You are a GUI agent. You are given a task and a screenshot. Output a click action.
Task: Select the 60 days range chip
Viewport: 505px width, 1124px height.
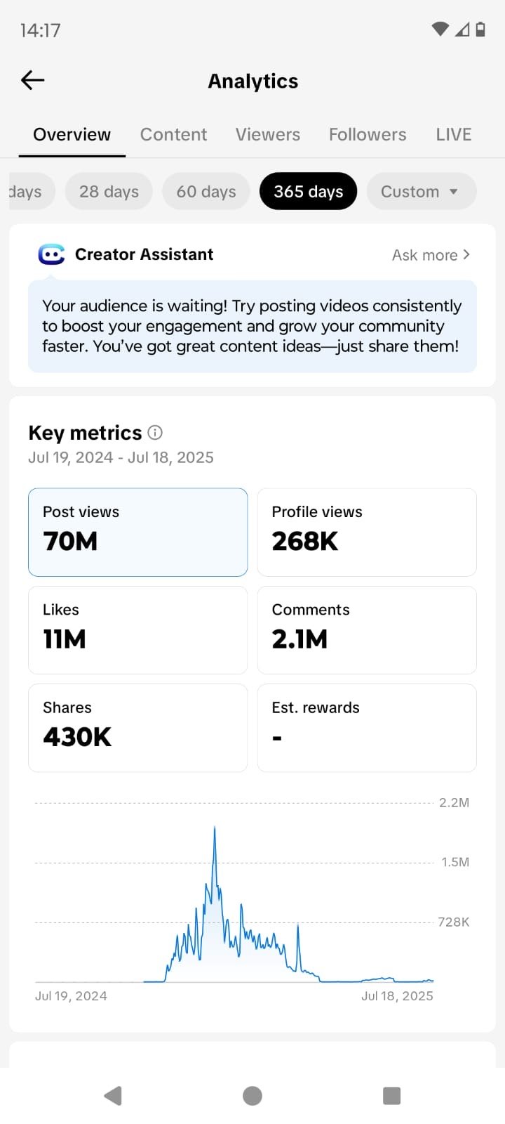(206, 191)
